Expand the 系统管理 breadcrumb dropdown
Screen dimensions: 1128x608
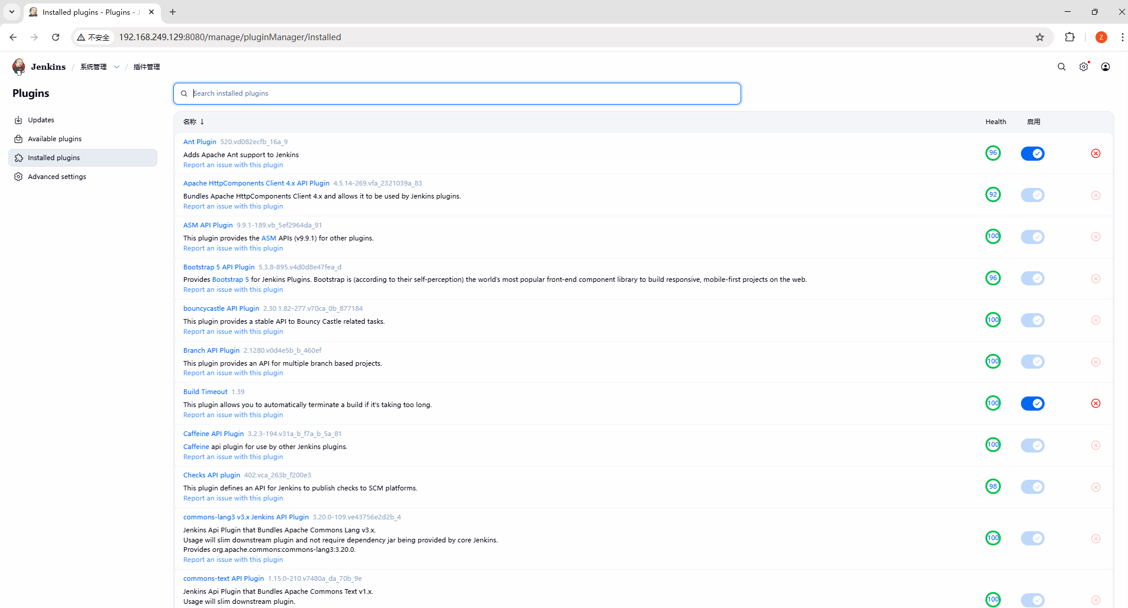117,67
